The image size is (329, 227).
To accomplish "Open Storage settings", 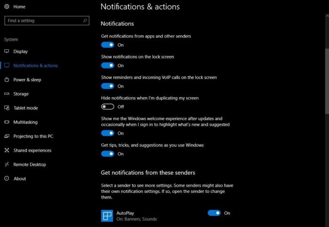I will tap(21, 94).
